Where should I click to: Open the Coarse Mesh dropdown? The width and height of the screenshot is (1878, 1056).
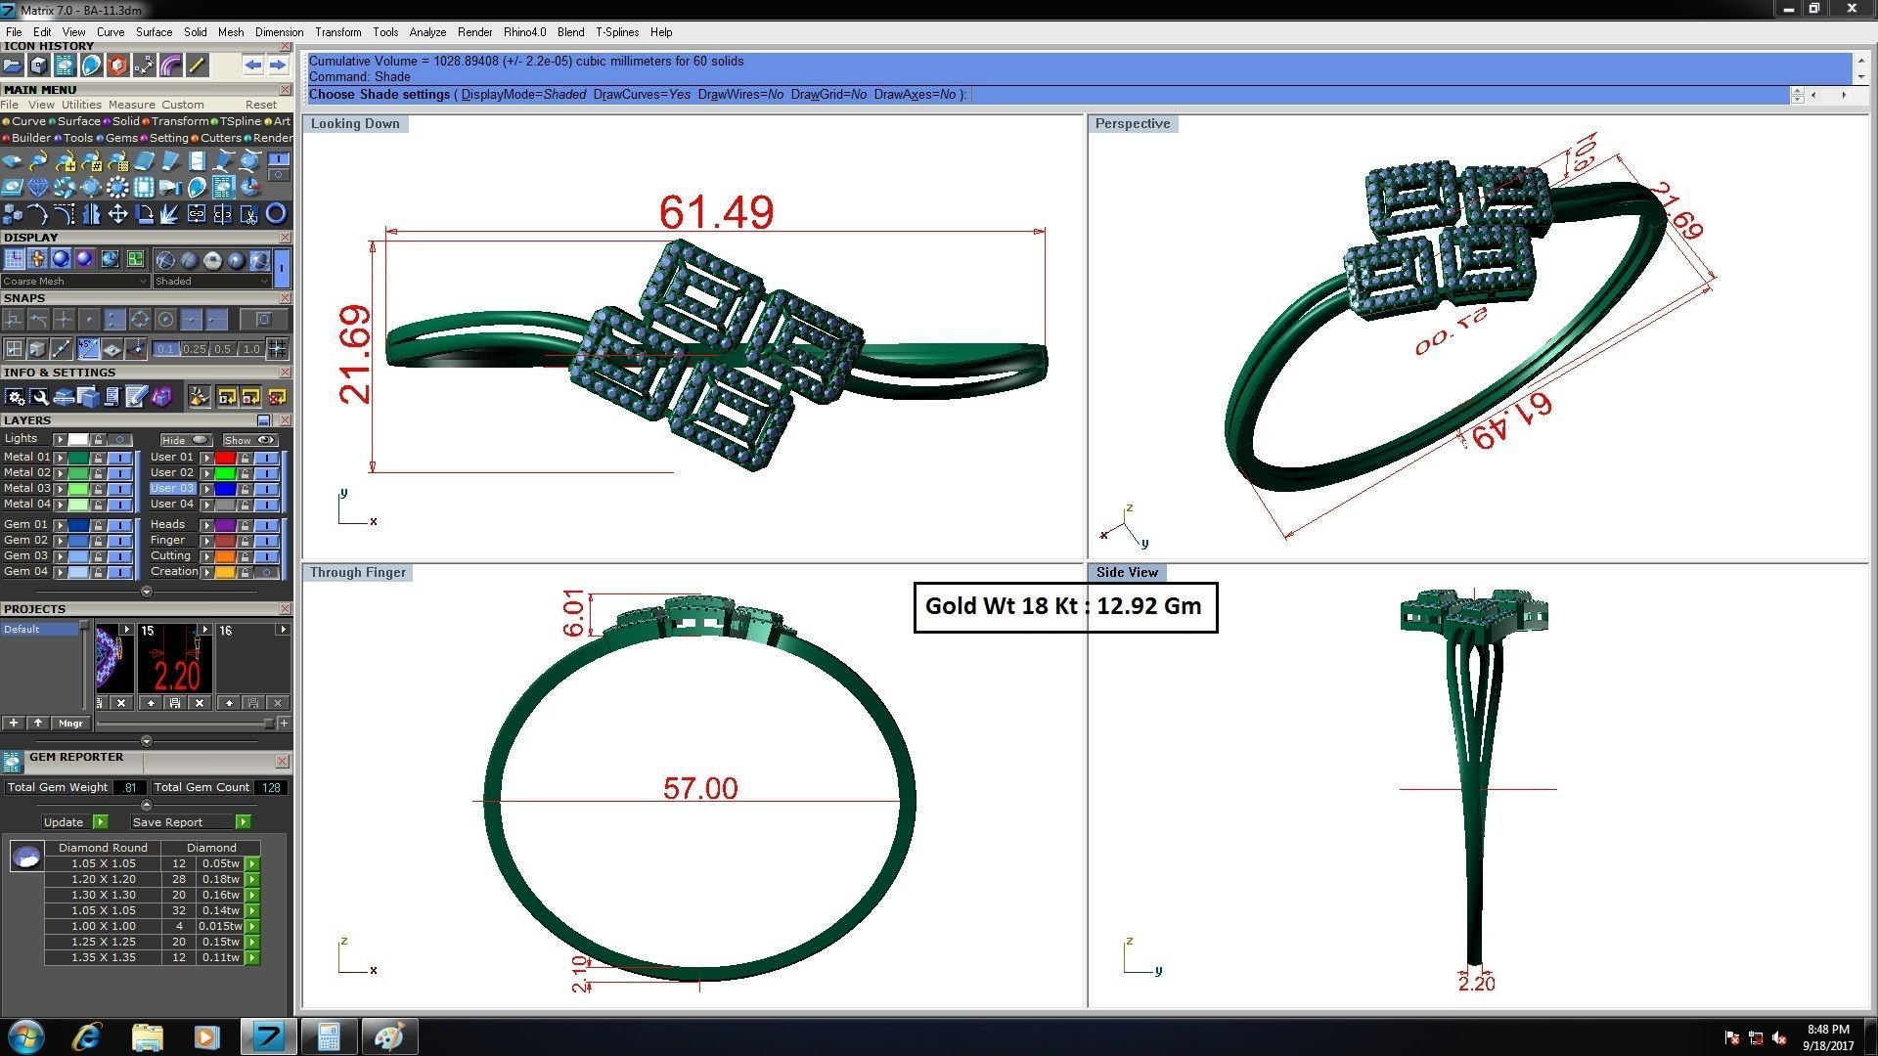pos(74,282)
